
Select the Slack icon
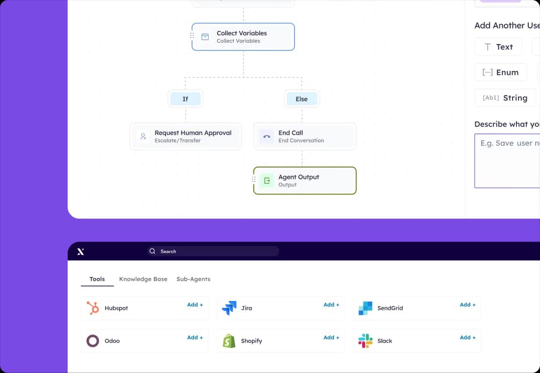365,341
